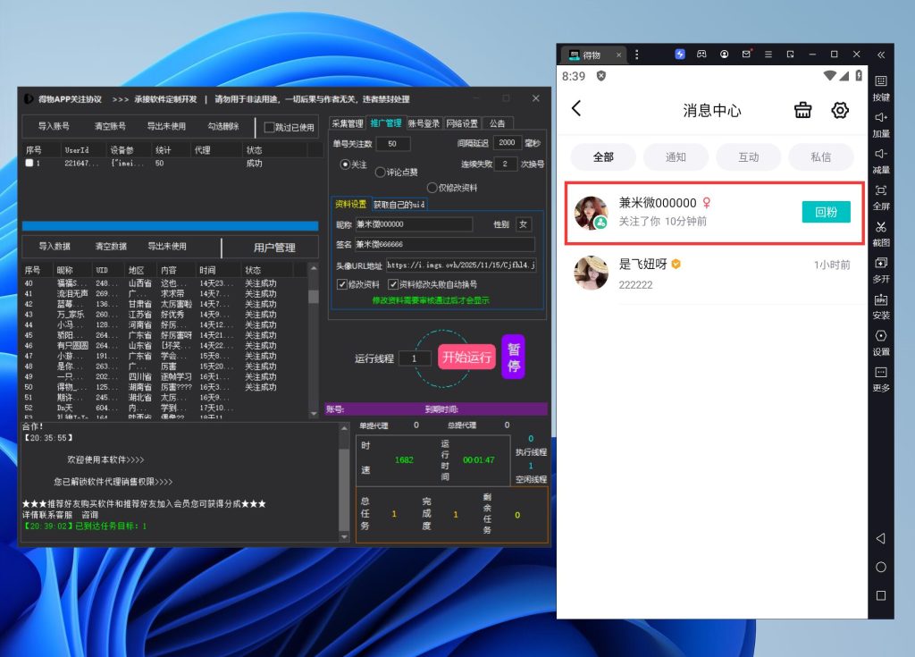This screenshot has height=657, width=915.
Task: Toggle the 修改资料 checkbox
Action: (342, 284)
